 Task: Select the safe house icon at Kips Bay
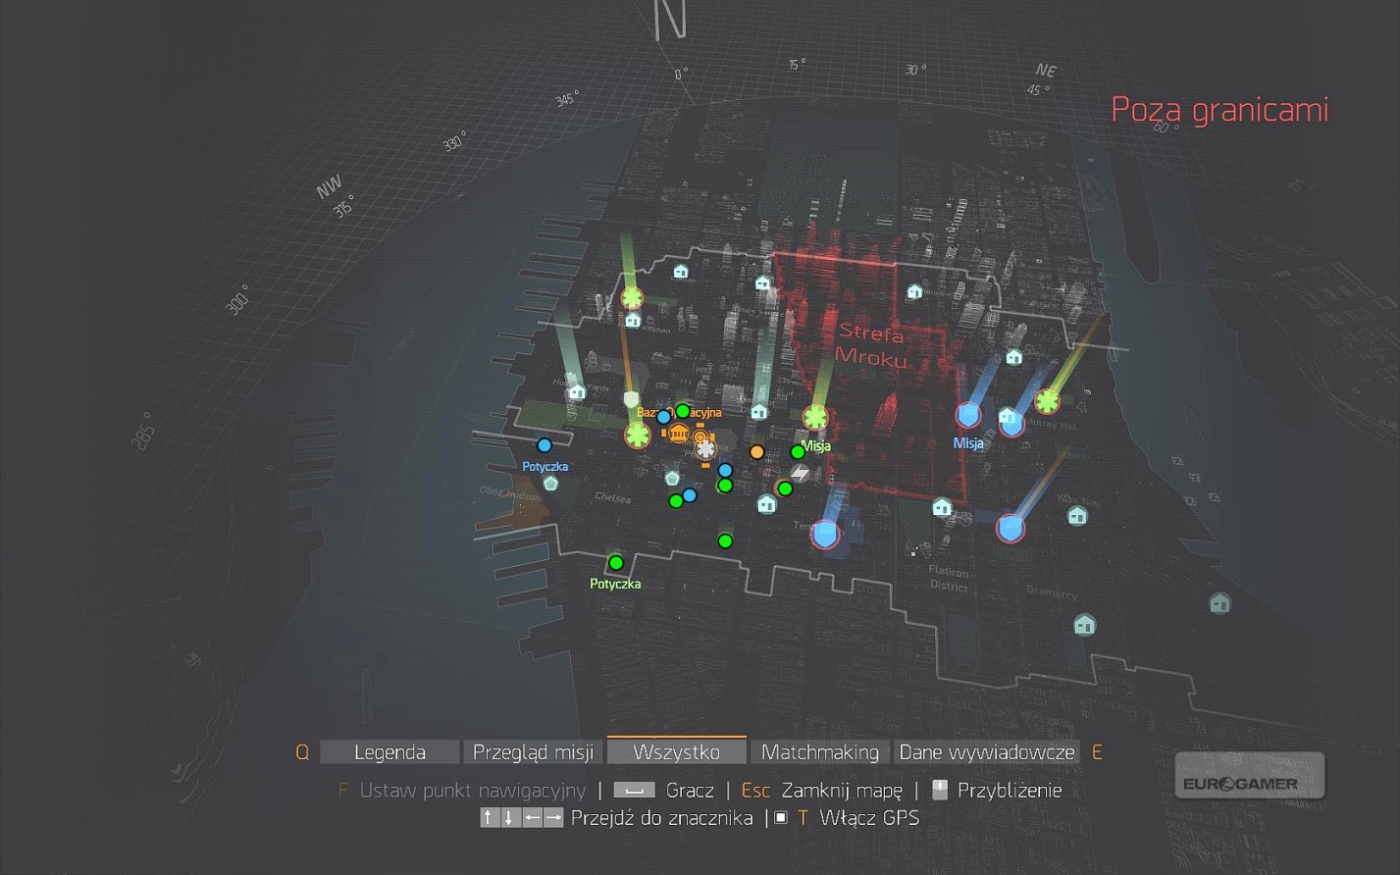[1077, 515]
